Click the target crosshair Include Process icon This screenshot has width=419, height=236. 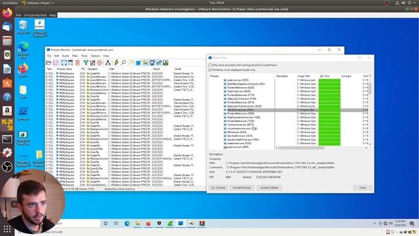[x=100, y=63]
